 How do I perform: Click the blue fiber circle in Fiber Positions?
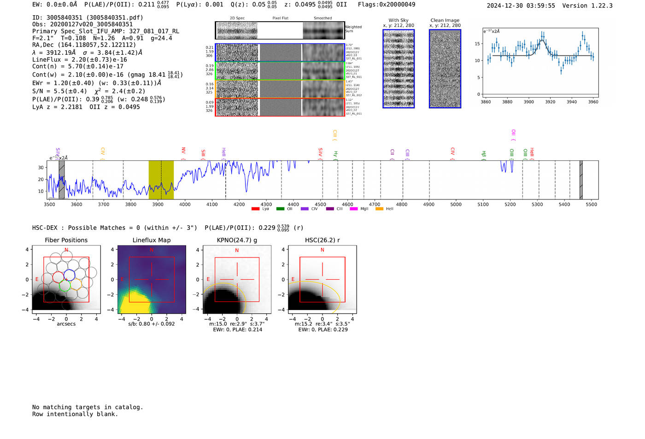pos(69,276)
